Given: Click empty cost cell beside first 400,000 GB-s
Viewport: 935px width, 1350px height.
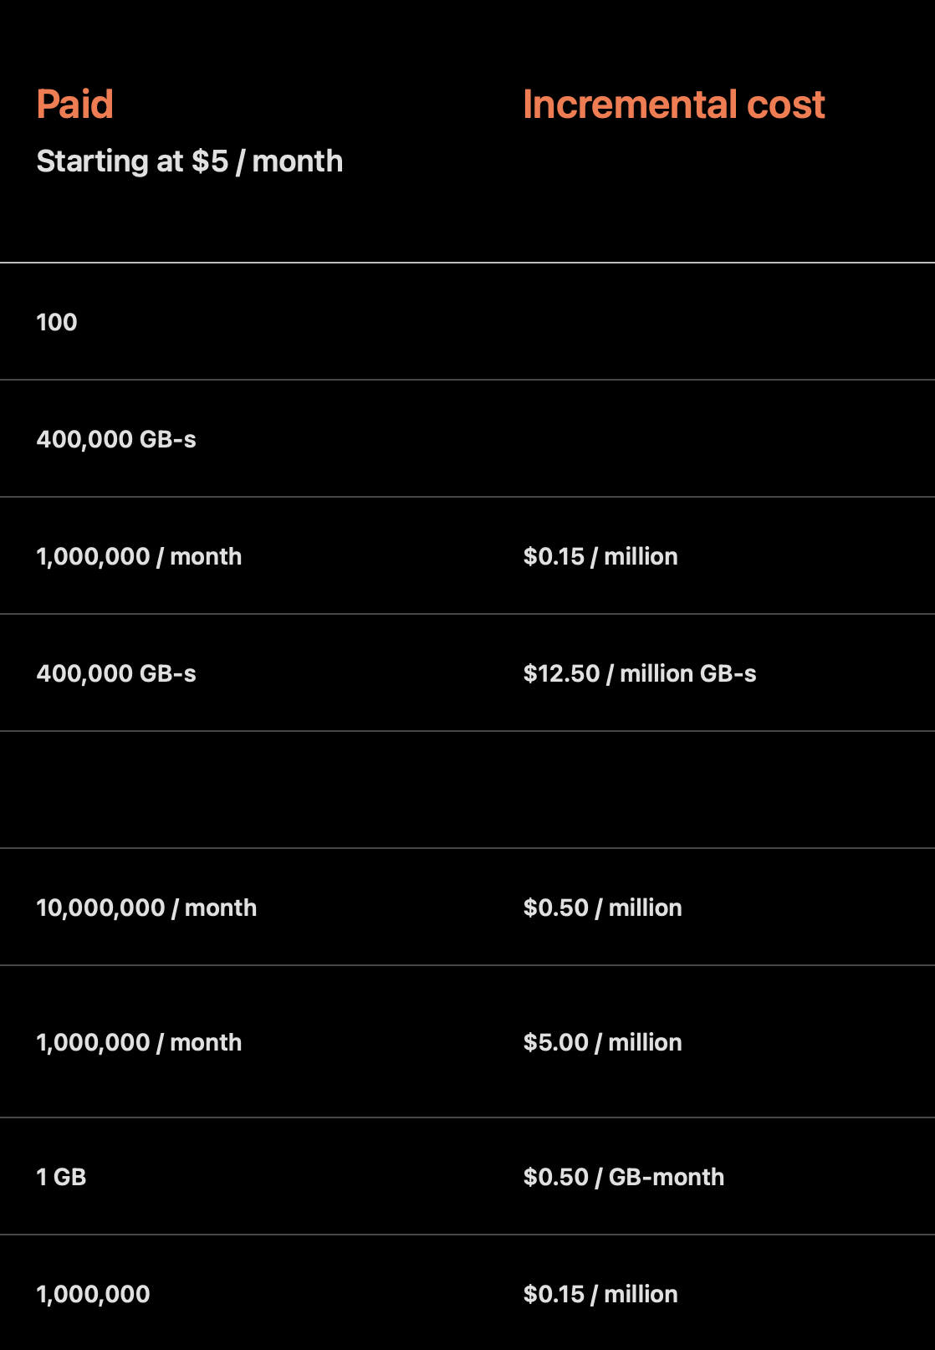Looking at the screenshot, I should click(x=711, y=439).
